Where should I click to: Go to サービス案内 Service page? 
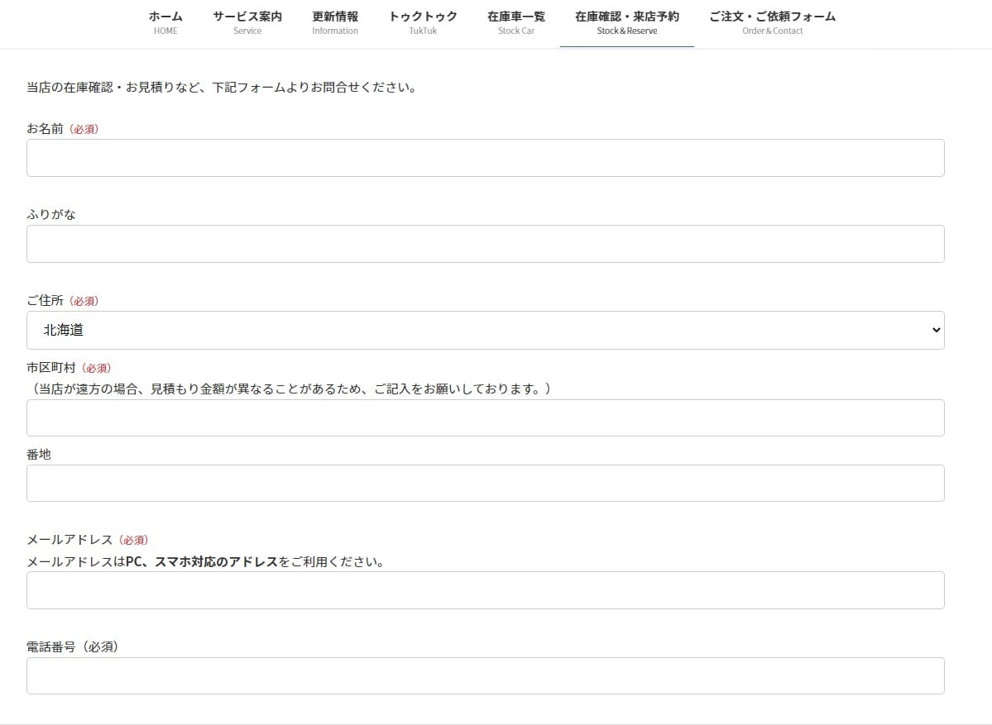coord(247,23)
